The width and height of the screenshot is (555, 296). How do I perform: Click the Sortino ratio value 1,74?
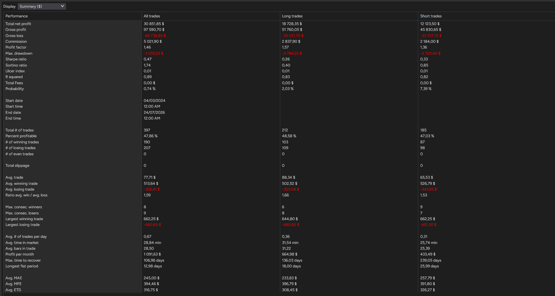(147, 65)
